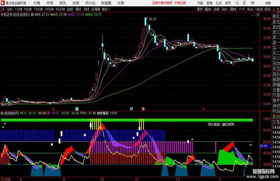
Task: Click the 神奇筹码: 15.67 indicator value
Action: point(107,113)
